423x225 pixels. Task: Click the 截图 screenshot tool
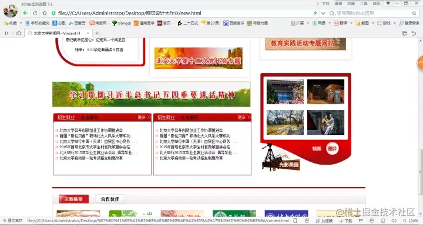click(362, 23)
